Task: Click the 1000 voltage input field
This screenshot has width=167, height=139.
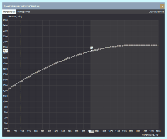Action: pyautogui.click(x=92, y=131)
